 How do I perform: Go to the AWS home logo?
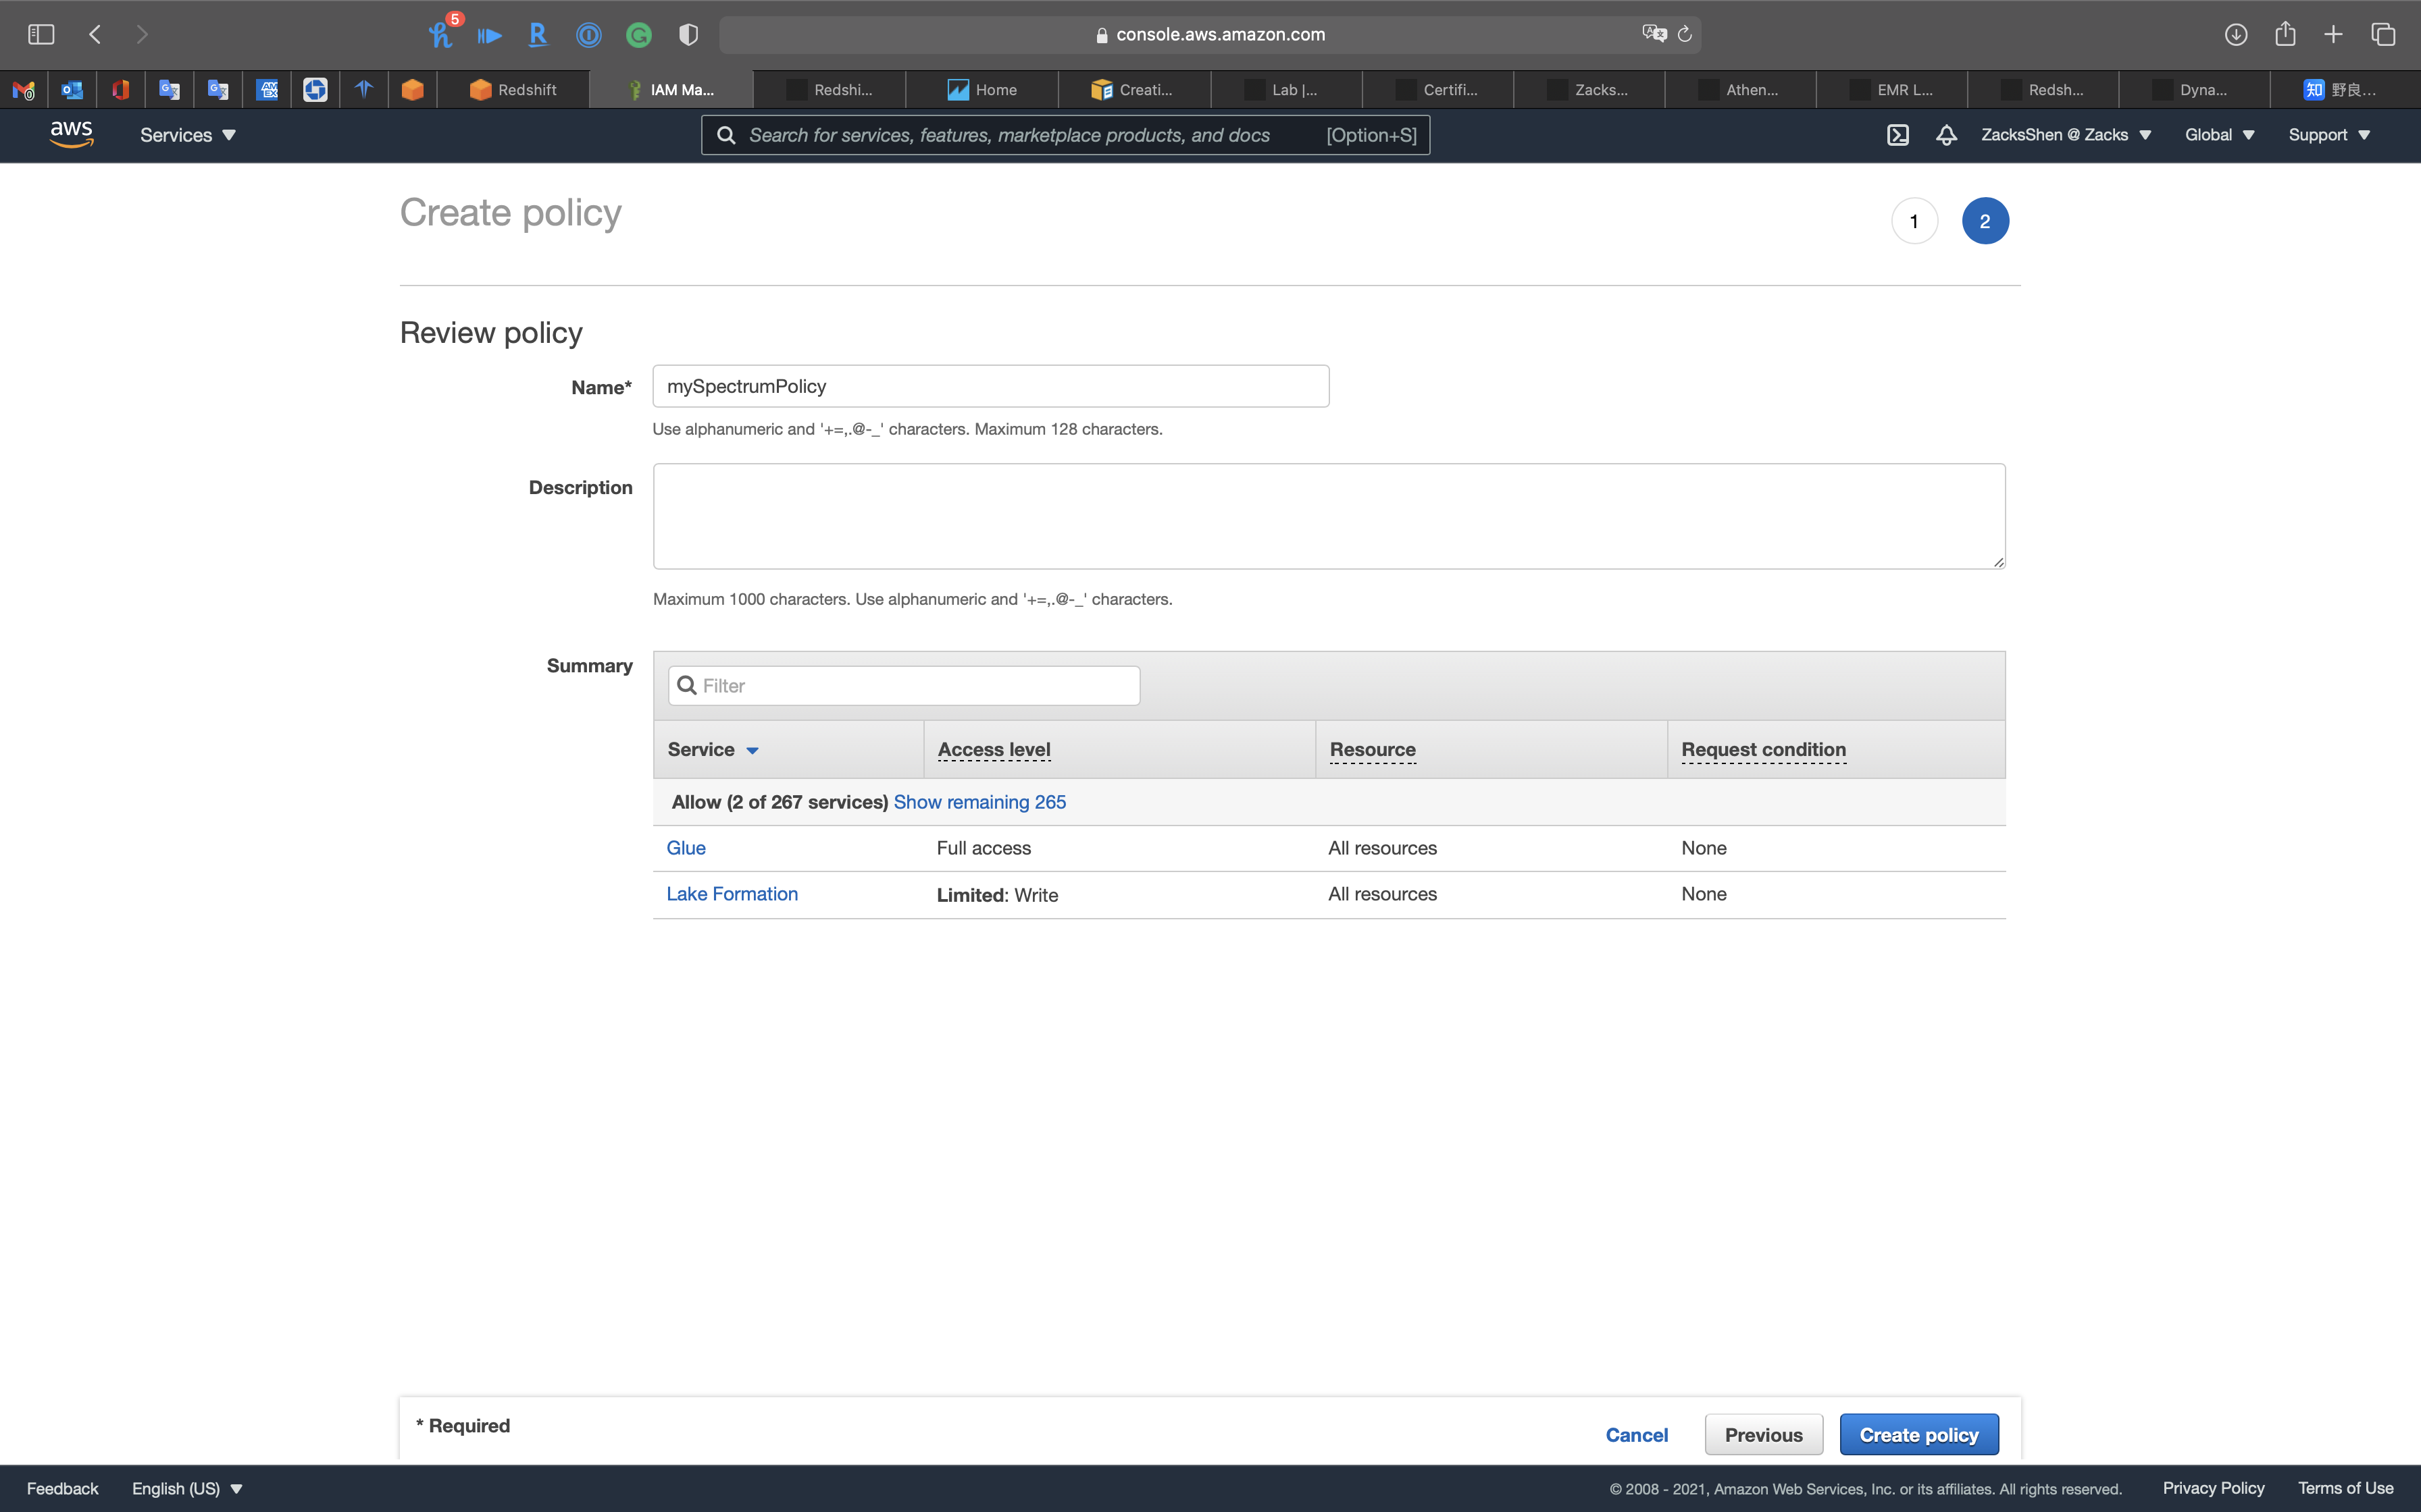click(71, 134)
